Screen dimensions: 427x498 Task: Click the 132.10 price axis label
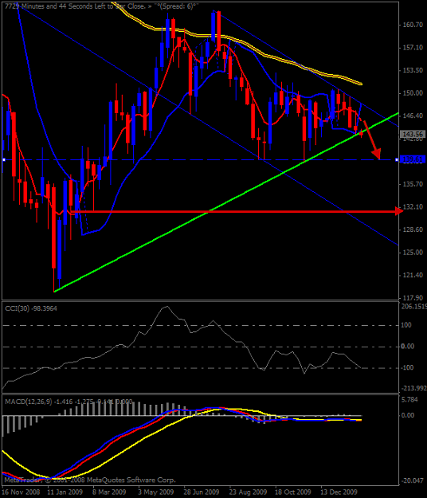(413, 206)
